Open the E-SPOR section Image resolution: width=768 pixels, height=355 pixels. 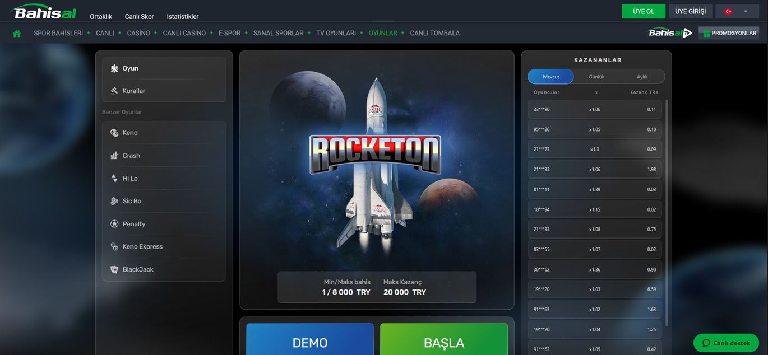pos(230,34)
